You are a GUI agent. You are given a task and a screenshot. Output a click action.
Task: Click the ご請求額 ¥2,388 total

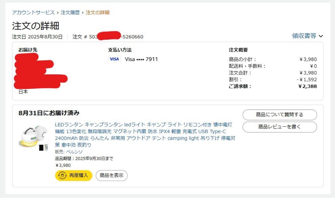pos(307,86)
